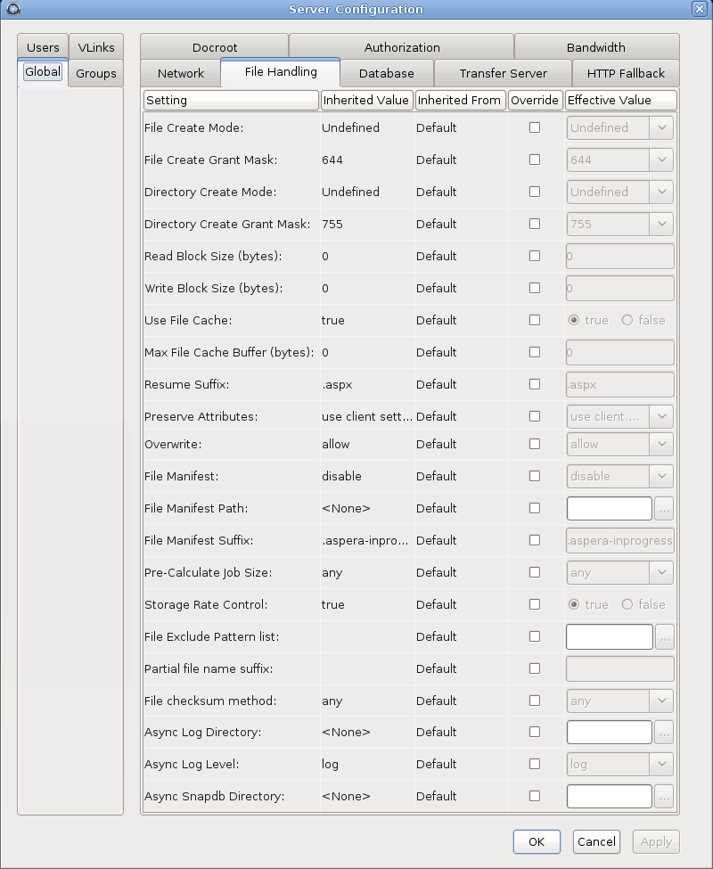Tick override checkbox for Async Log Level
Viewport: 713px width, 869px height.
coord(535,764)
